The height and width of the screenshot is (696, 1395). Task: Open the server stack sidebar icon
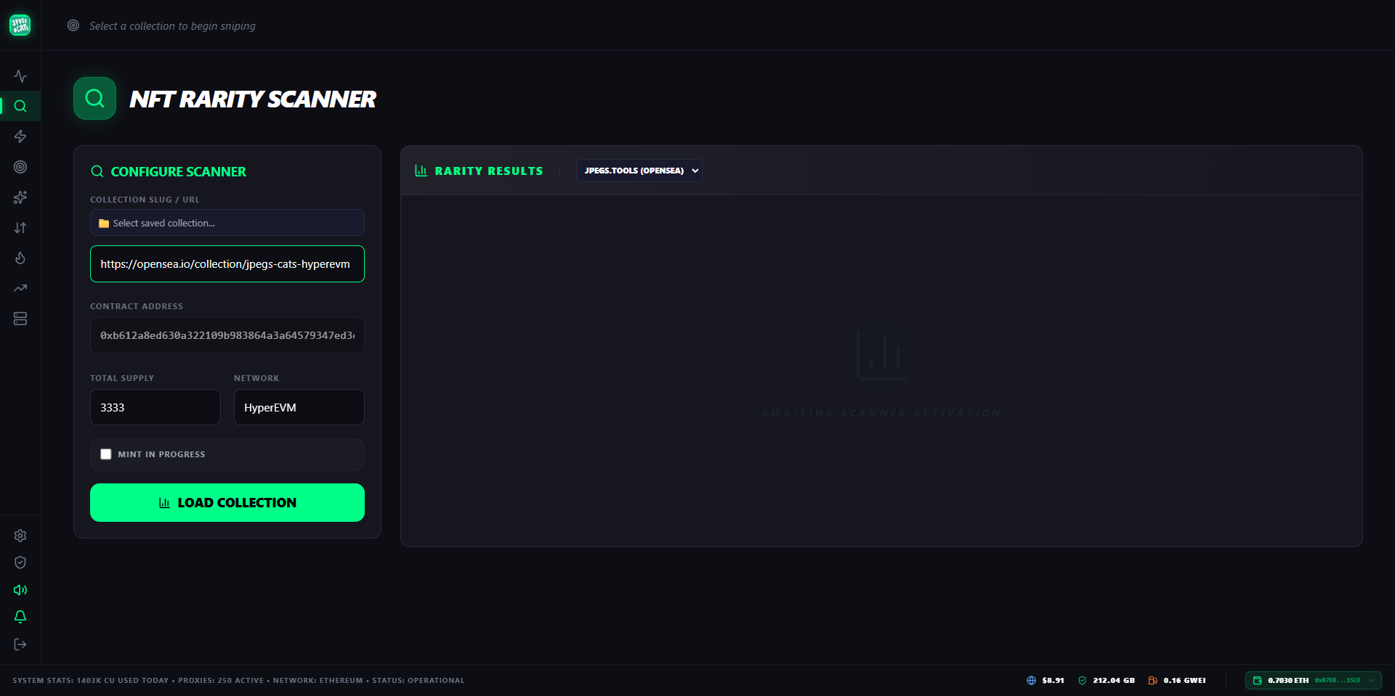click(x=20, y=319)
